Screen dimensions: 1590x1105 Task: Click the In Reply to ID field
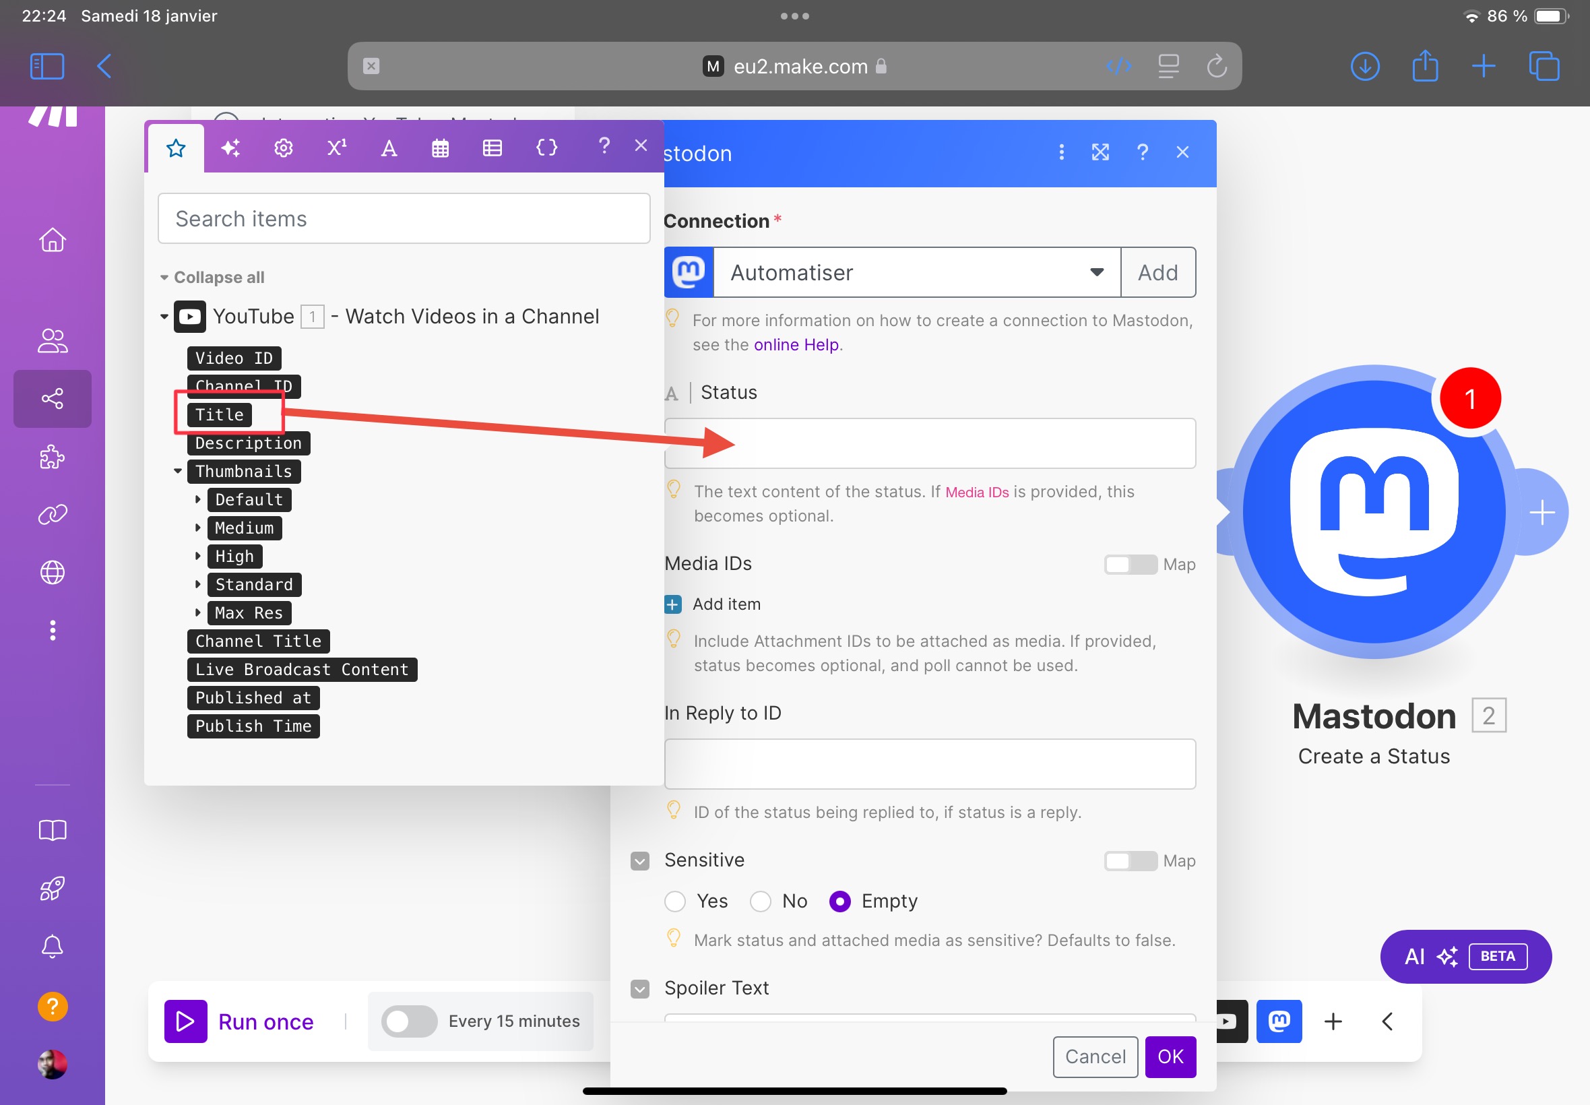(930, 763)
